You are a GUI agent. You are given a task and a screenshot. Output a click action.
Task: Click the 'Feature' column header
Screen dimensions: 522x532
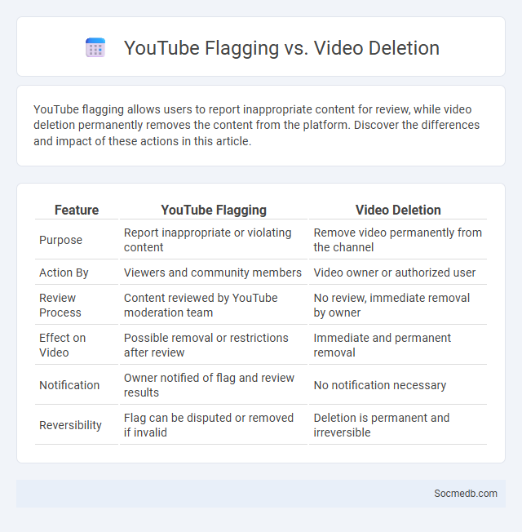[x=77, y=210]
